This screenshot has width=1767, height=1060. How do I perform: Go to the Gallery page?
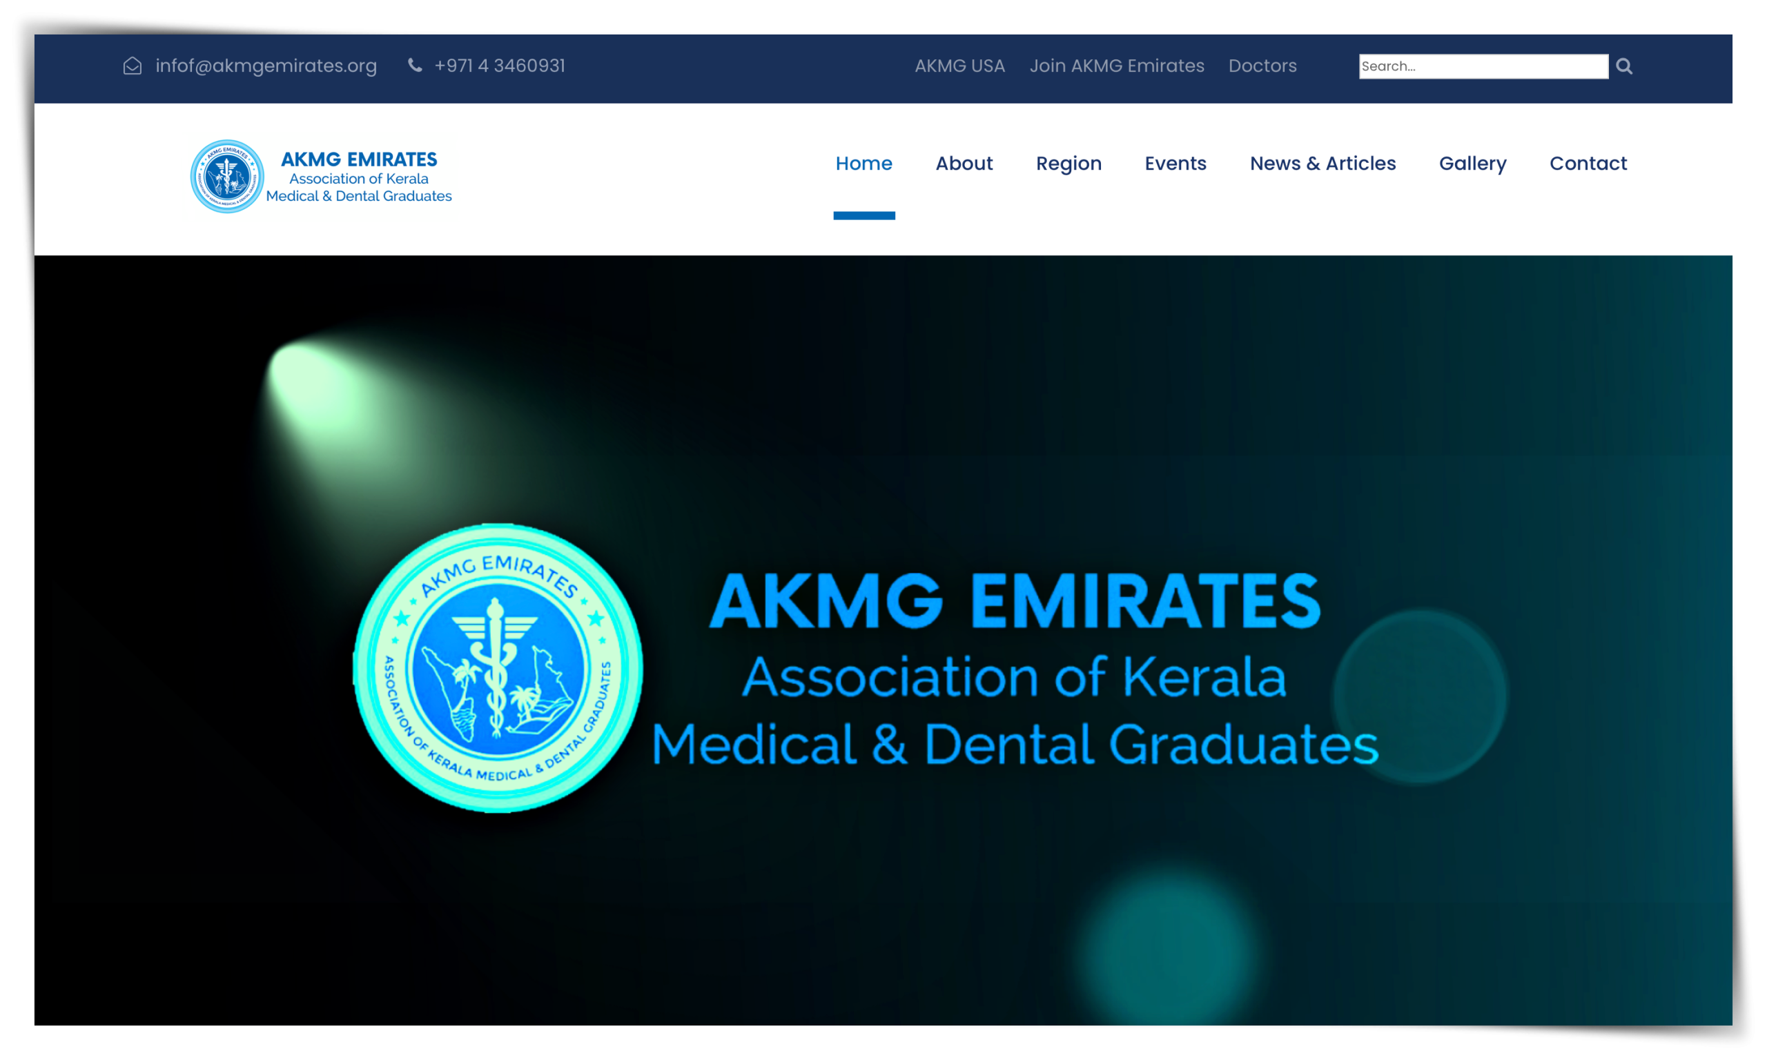click(x=1472, y=164)
